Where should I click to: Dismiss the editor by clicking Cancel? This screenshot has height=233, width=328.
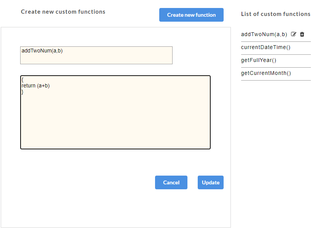(x=171, y=182)
